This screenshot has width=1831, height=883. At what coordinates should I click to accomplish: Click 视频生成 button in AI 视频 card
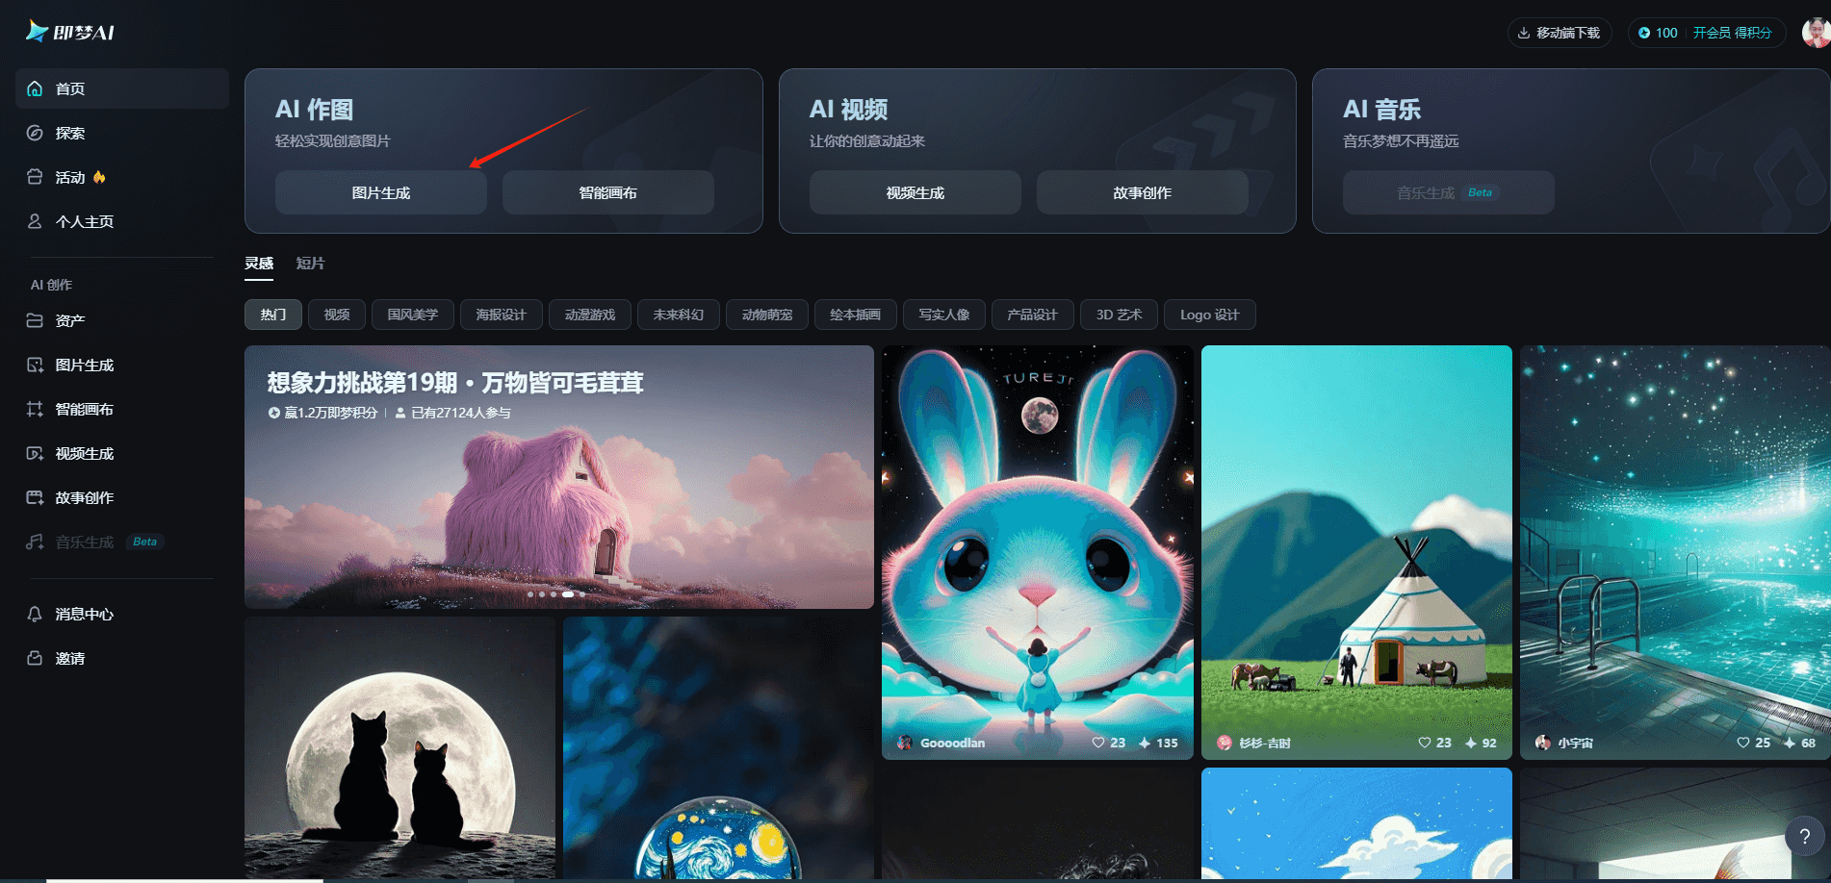(915, 192)
